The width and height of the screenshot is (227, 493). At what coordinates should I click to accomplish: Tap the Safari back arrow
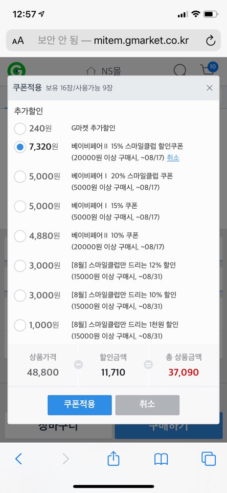pyautogui.click(x=18, y=459)
